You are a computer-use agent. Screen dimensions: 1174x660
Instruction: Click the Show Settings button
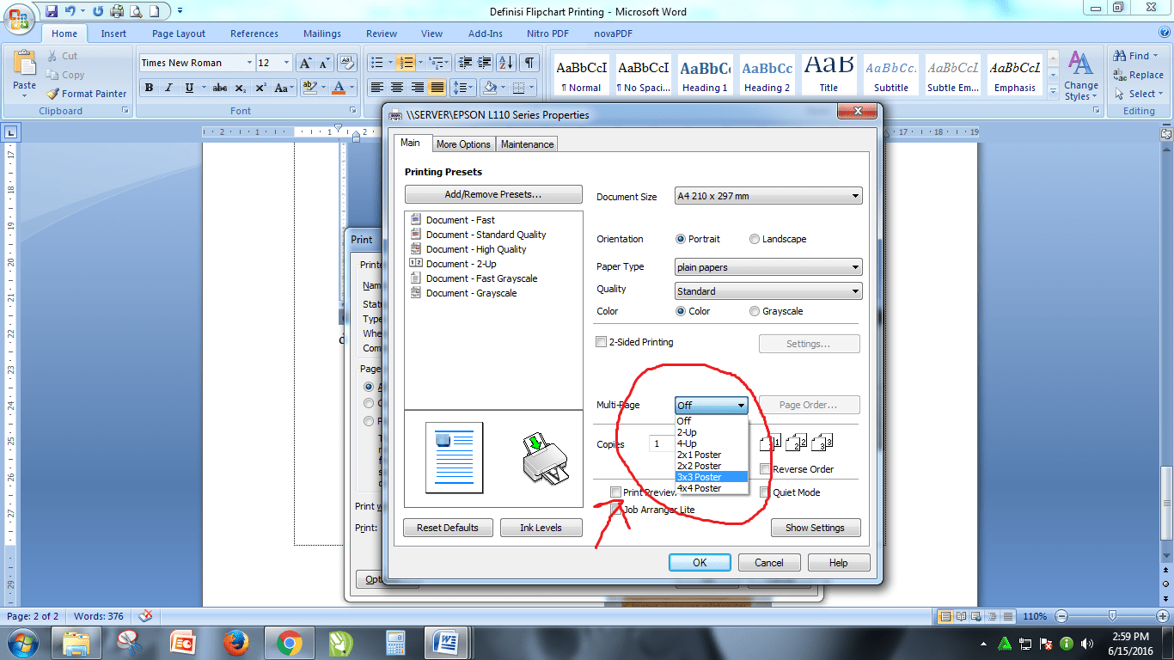click(x=815, y=528)
